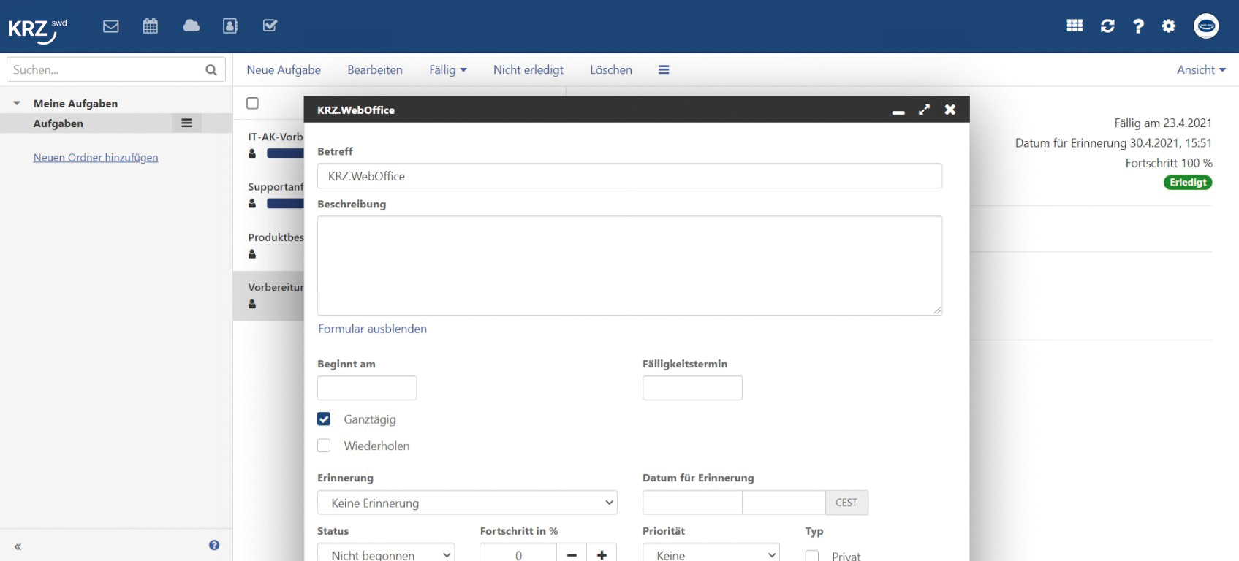
Task: Open the Ansicht view dropdown
Action: tap(1201, 70)
